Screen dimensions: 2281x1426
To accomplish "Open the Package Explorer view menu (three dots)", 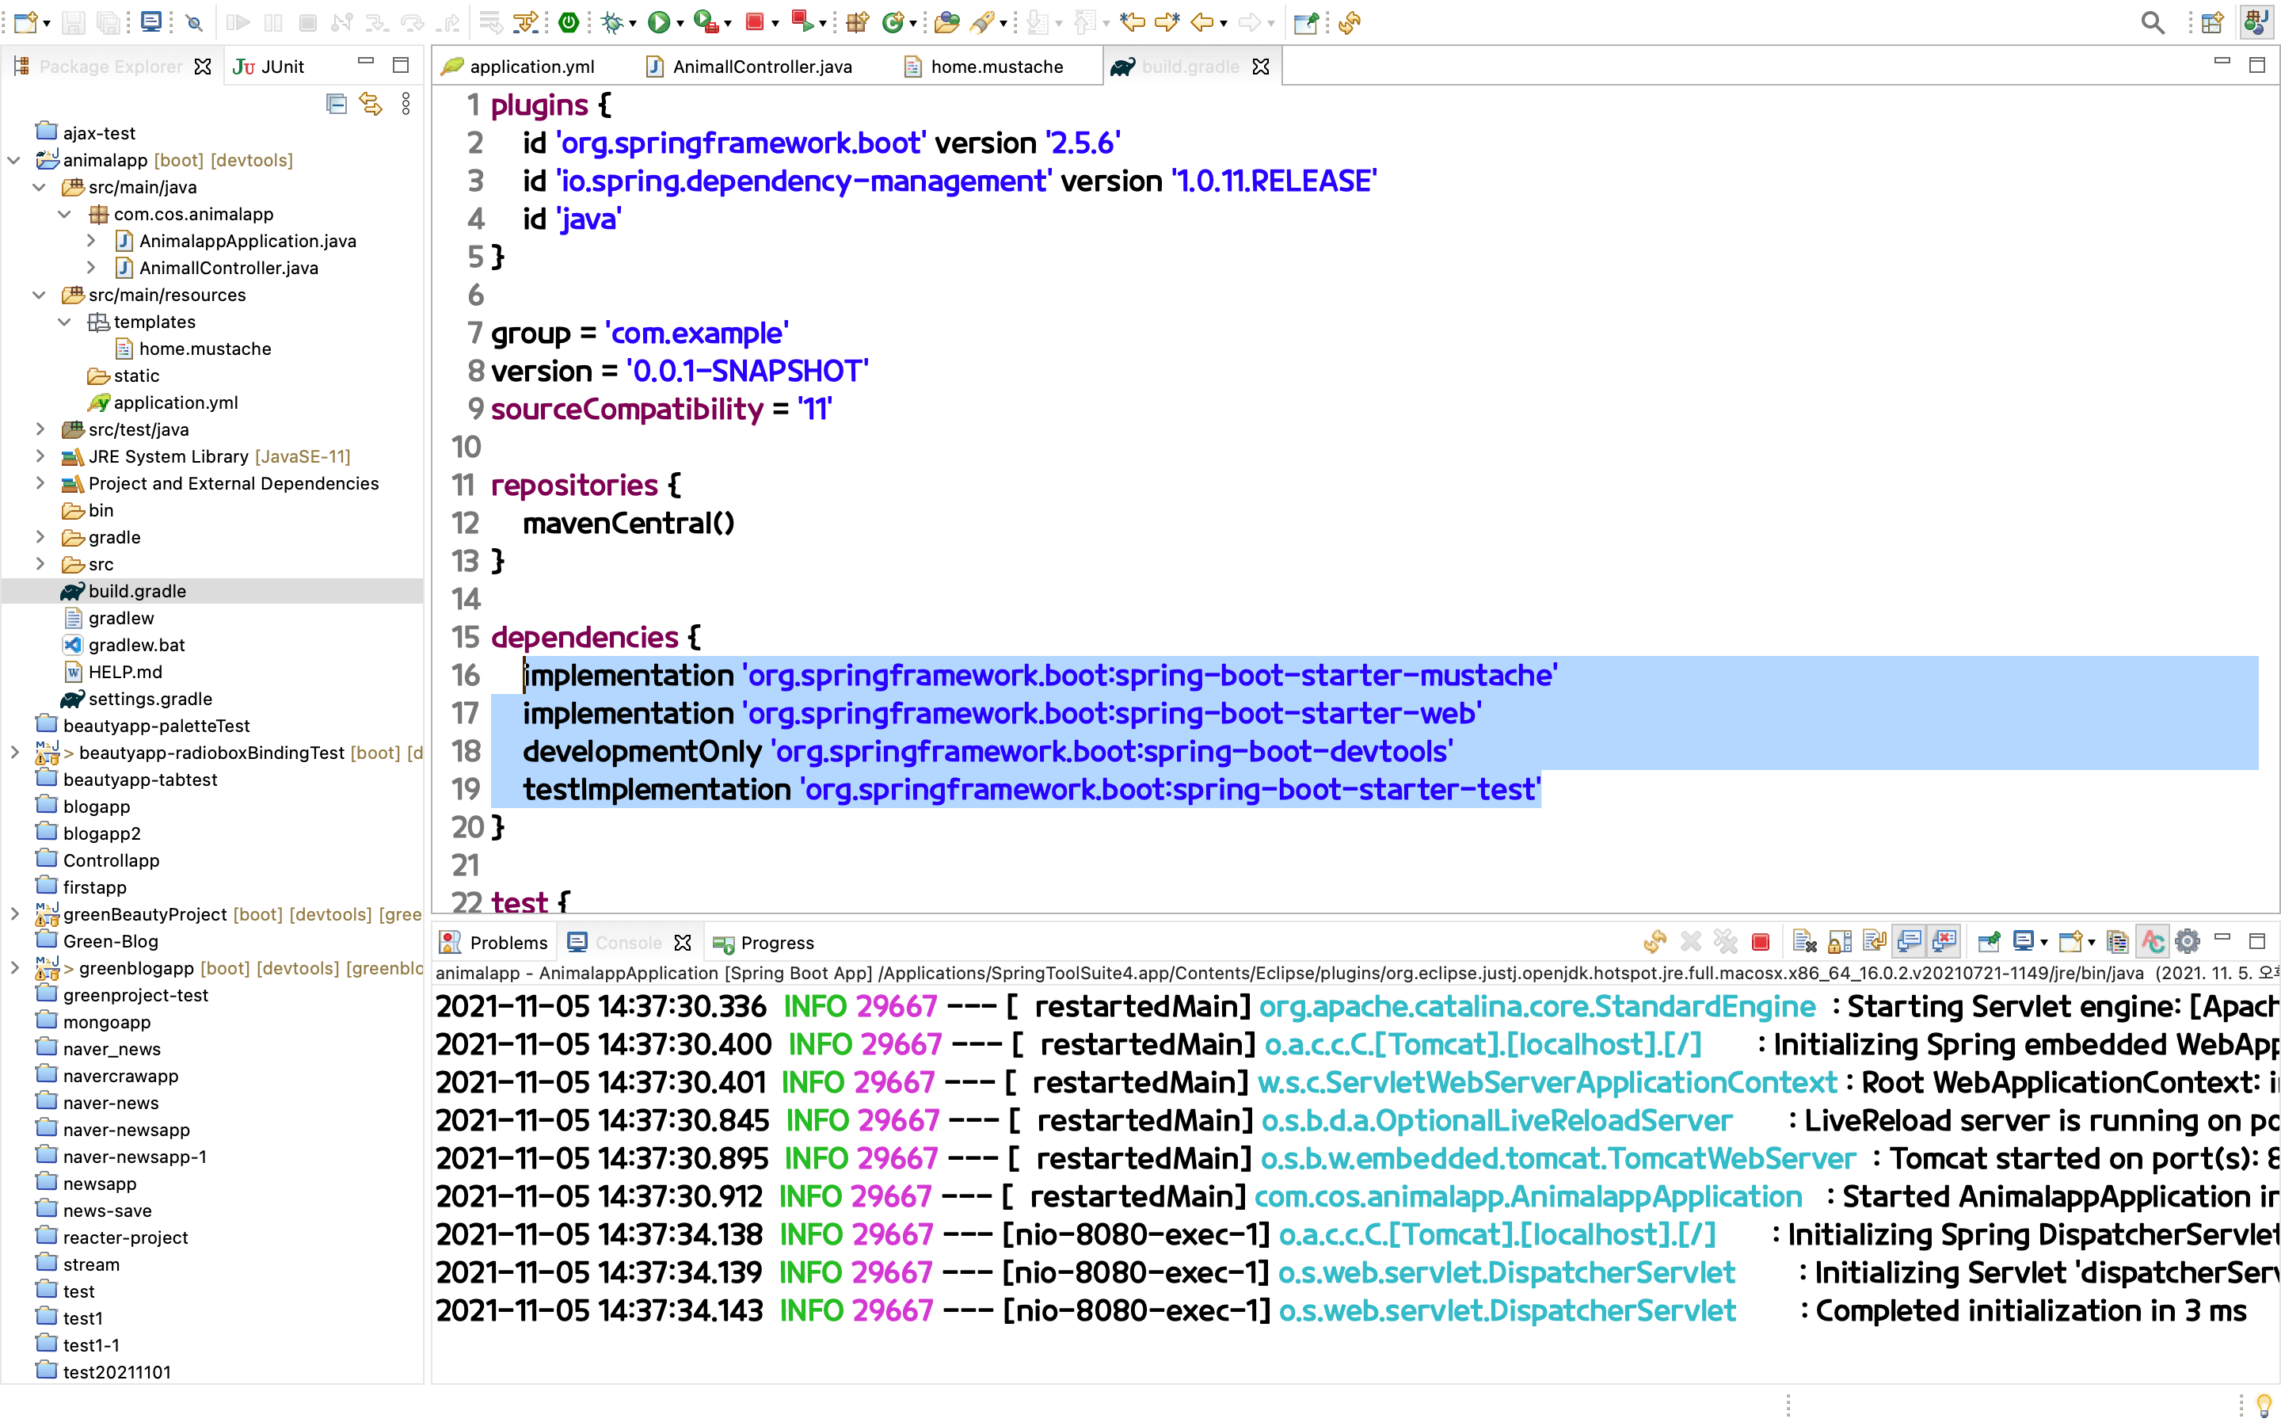I will (x=406, y=104).
